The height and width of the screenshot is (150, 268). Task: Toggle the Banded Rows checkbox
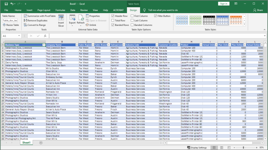pyautogui.click(x=113, y=25)
